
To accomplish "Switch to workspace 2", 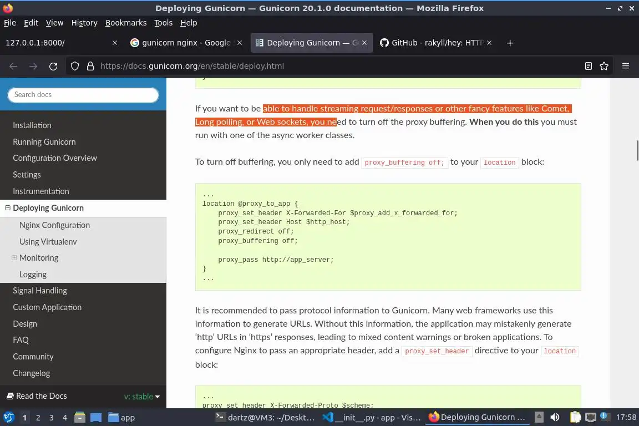I will [38, 418].
